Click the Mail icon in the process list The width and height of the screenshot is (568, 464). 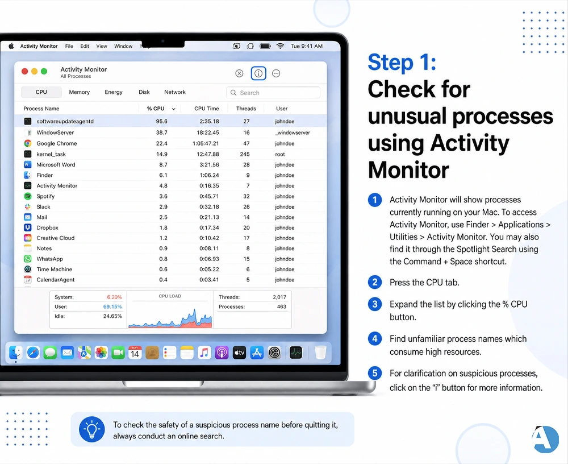point(27,217)
